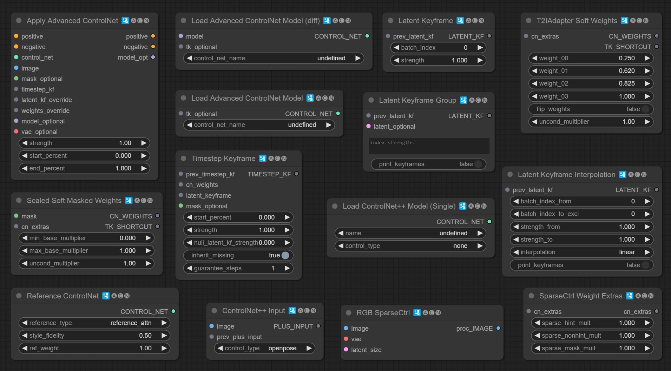
Task: Collapse the RGB SparseCtrl node dot
Action: tap(349, 313)
